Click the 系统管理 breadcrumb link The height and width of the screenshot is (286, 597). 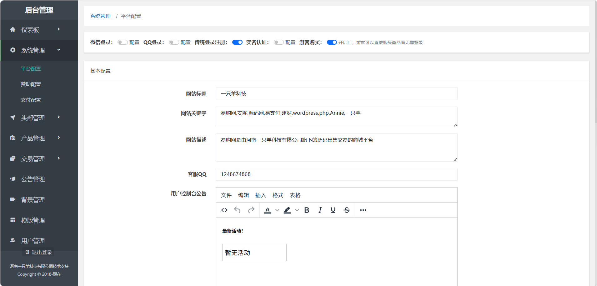click(x=100, y=16)
